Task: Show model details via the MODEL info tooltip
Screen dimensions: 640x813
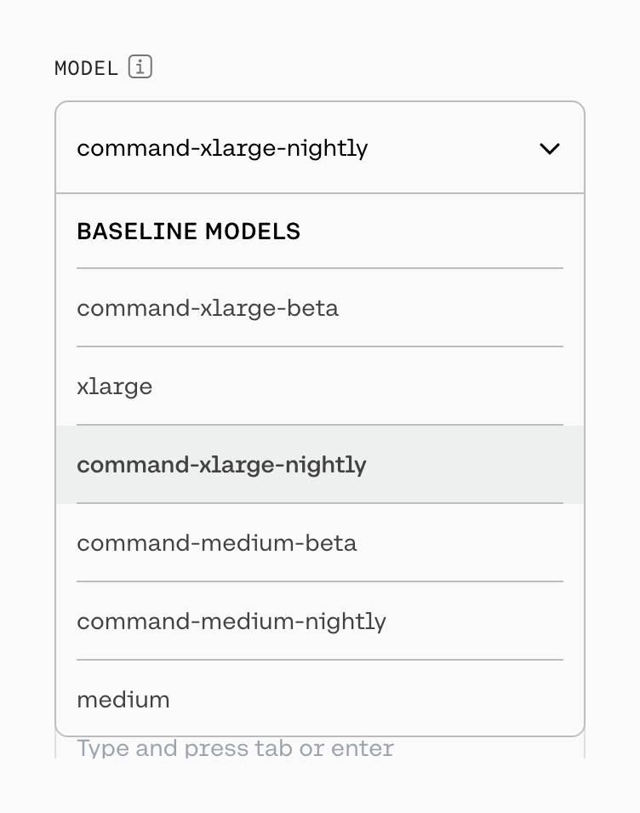Action: (140, 66)
